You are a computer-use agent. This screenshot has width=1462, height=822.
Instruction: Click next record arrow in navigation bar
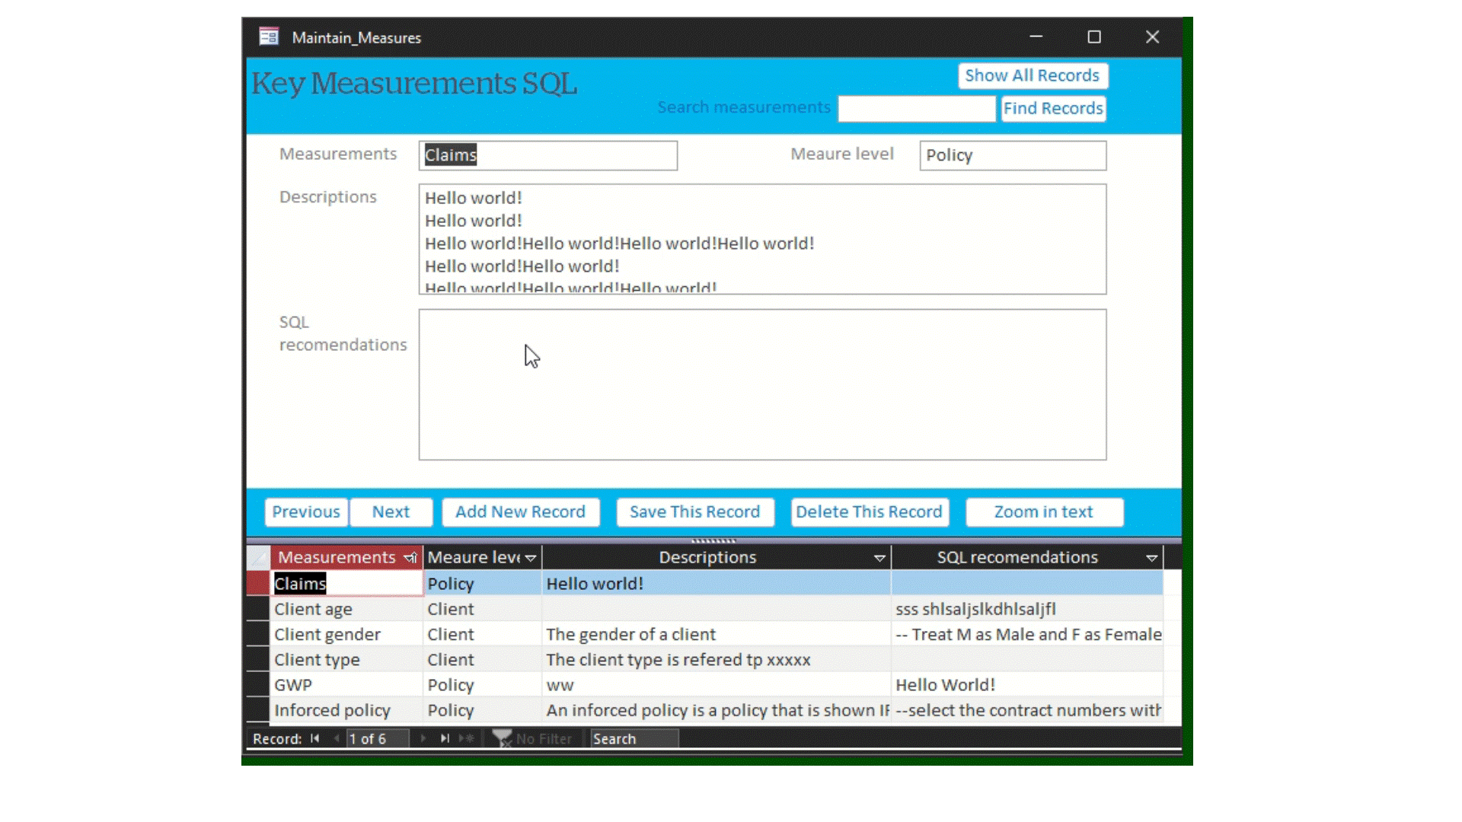coord(423,738)
